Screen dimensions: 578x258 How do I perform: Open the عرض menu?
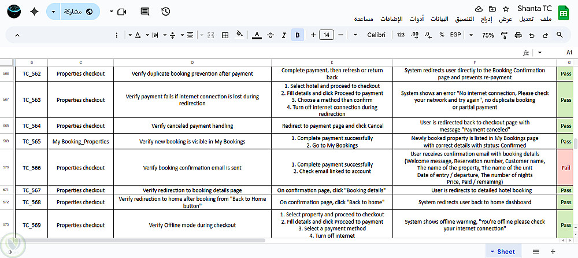point(506,19)
